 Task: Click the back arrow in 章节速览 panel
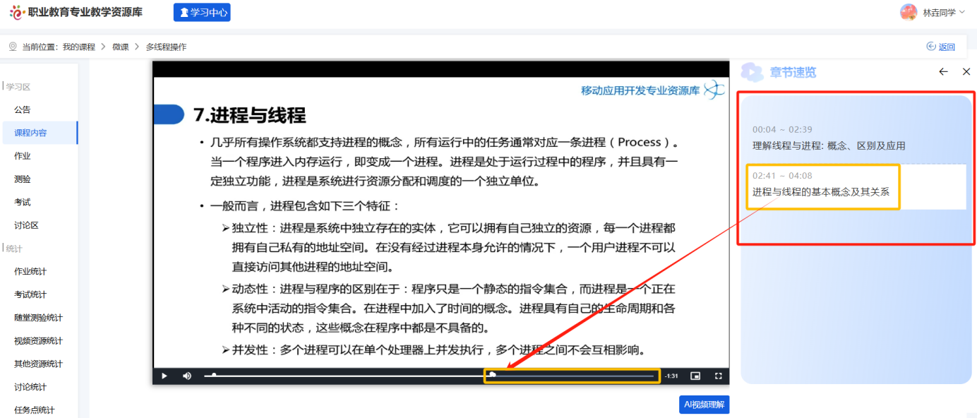point(942,71)
